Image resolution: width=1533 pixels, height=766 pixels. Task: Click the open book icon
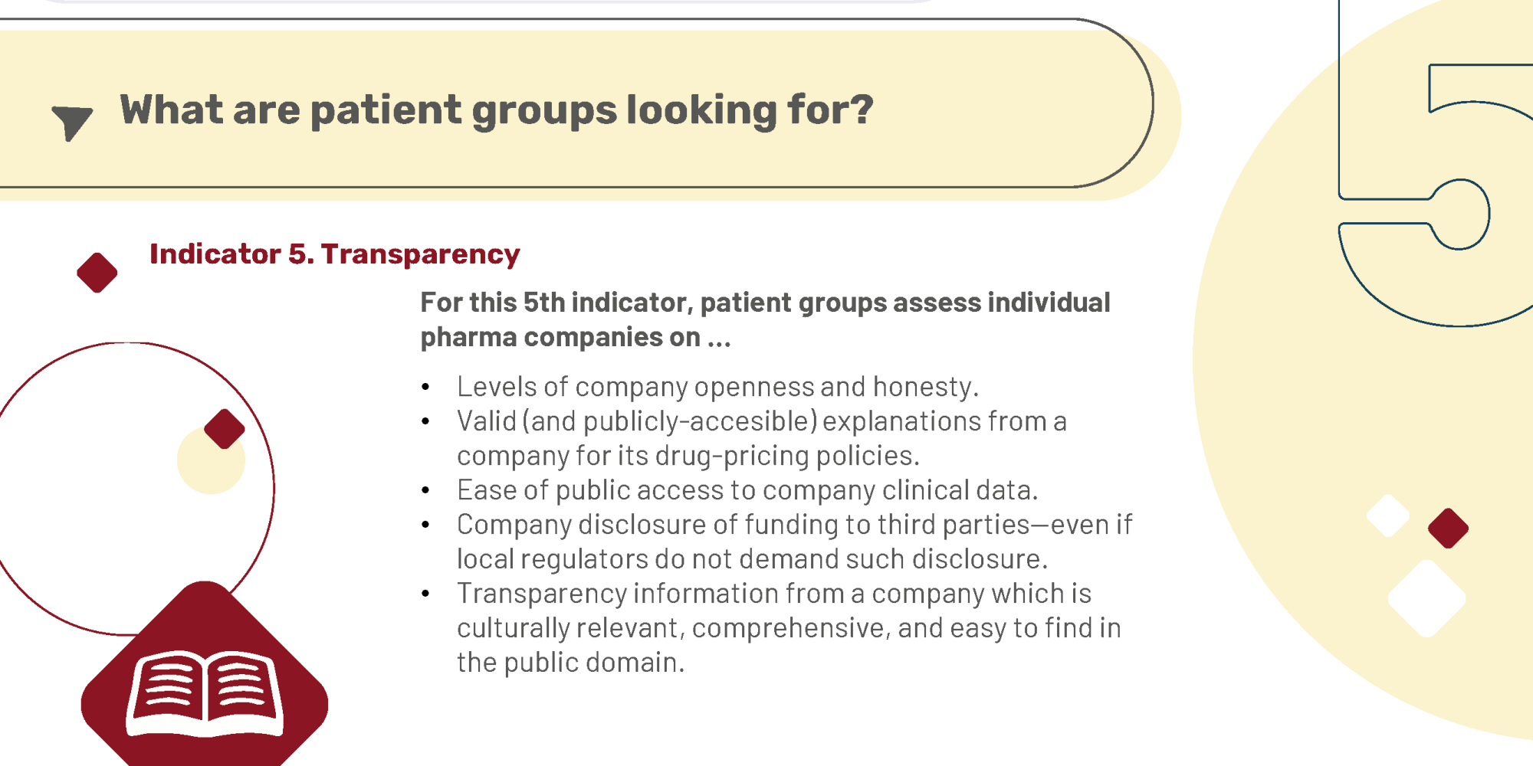[205, 694]
